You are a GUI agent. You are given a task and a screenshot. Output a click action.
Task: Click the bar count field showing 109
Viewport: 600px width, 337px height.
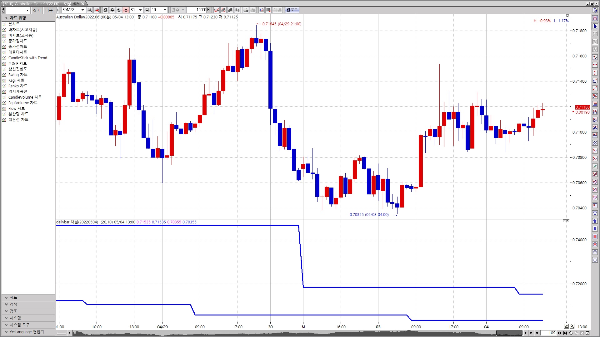tap(549, 333)
